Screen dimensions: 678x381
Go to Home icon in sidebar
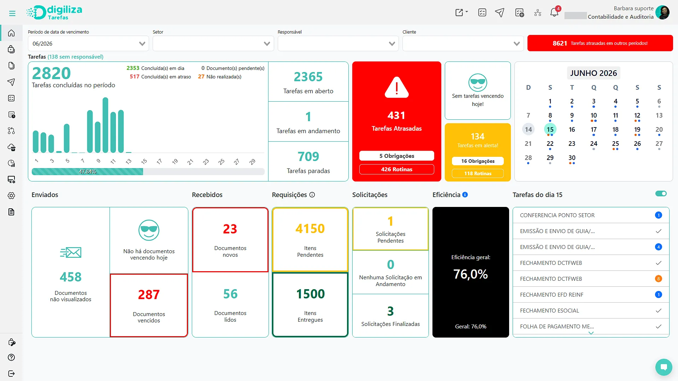point(11,33)
